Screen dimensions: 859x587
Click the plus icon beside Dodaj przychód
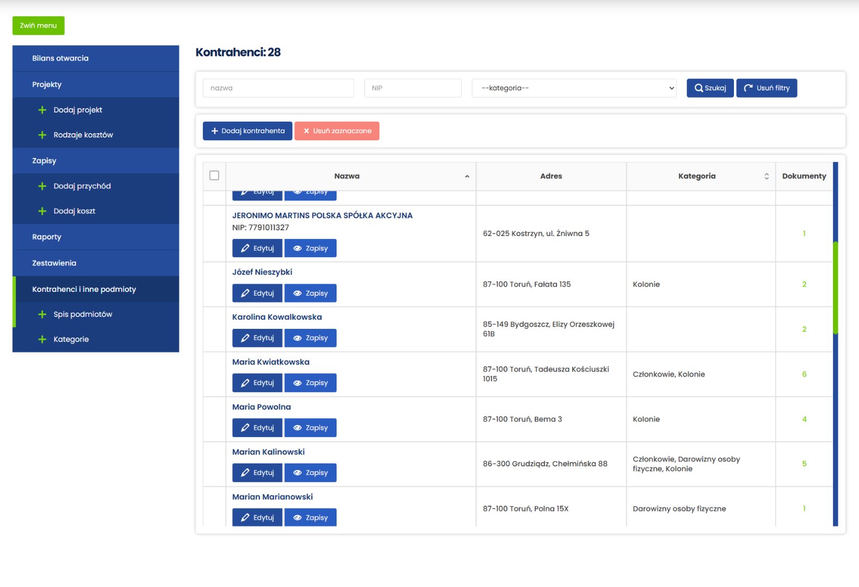click(x=42, y=186)
